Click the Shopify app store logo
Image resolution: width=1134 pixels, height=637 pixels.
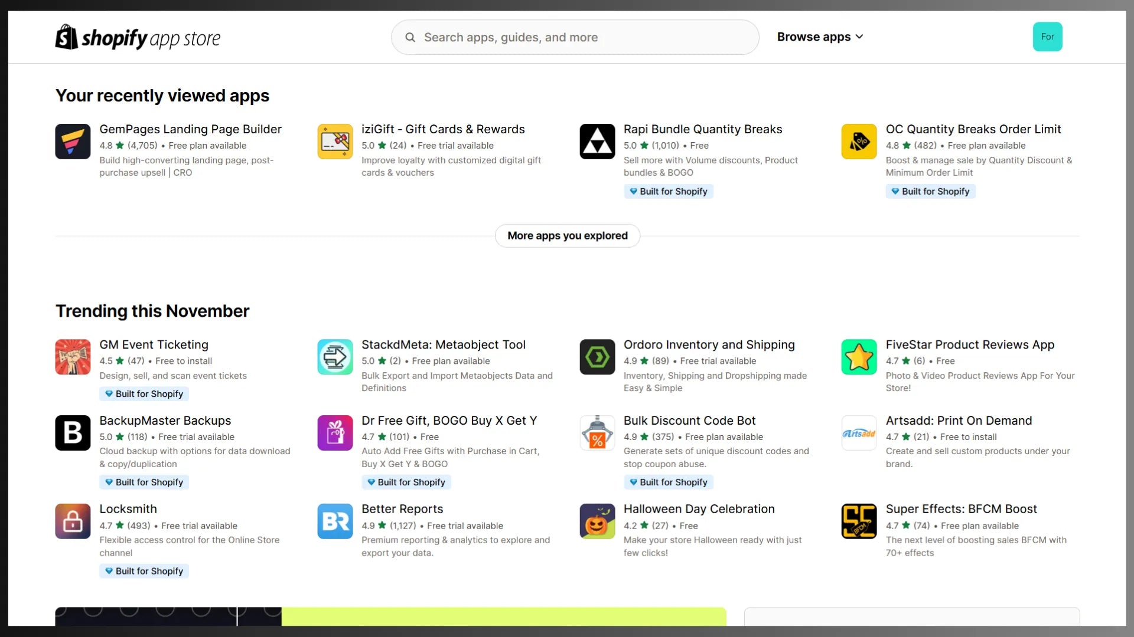pyautogui.click(x=138, y=38)
